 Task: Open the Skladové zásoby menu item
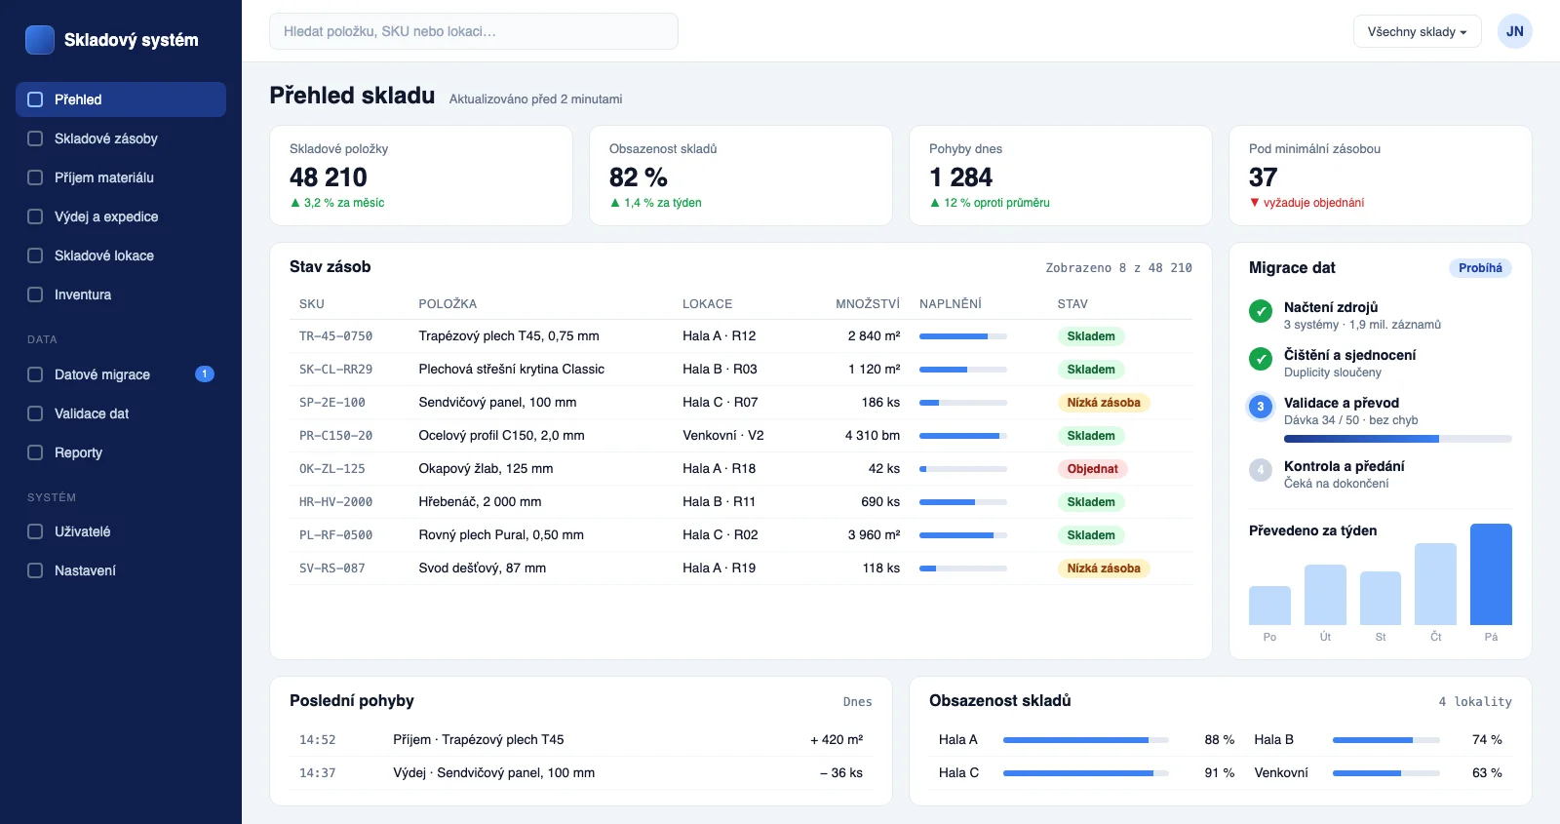(x=121, y=138)
